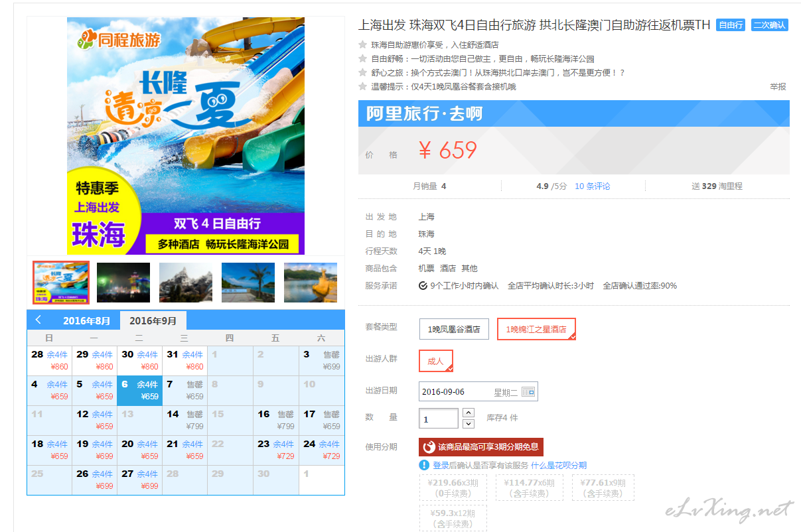The image size is (801, 532).
Task: Pick the ¥114.77x6期 installment option
Action: coord(529,488)
